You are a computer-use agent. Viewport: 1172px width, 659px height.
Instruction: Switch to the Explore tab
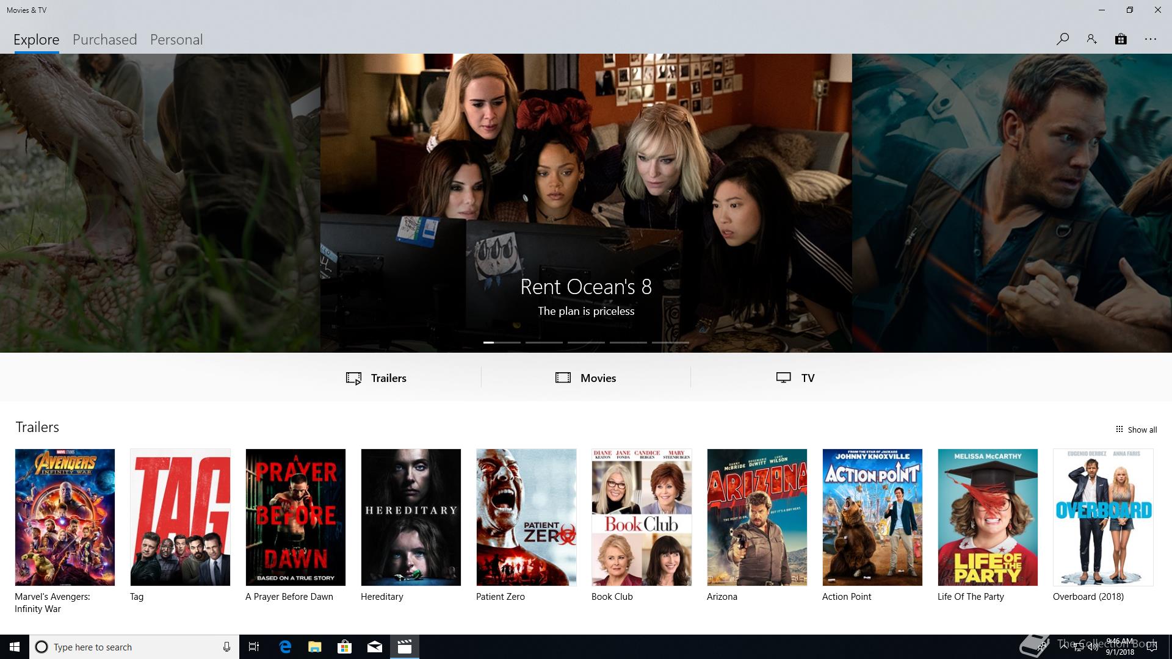[x=37, y=40]
